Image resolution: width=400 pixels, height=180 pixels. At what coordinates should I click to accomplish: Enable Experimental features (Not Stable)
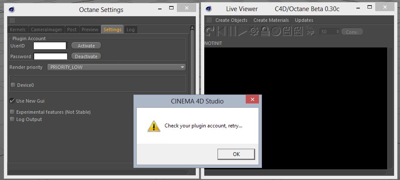(12, 112)
